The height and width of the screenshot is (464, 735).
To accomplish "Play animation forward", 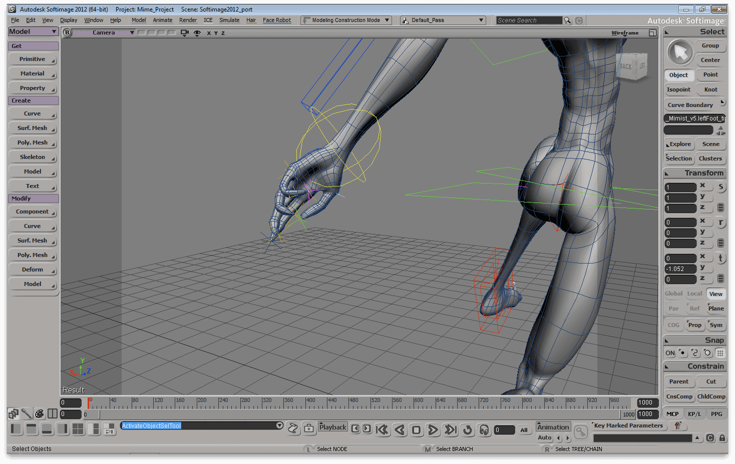I will point(433,429).
